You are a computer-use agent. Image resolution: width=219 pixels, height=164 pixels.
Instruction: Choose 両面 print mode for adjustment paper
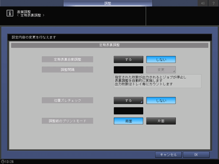click(x=128, y=121)
